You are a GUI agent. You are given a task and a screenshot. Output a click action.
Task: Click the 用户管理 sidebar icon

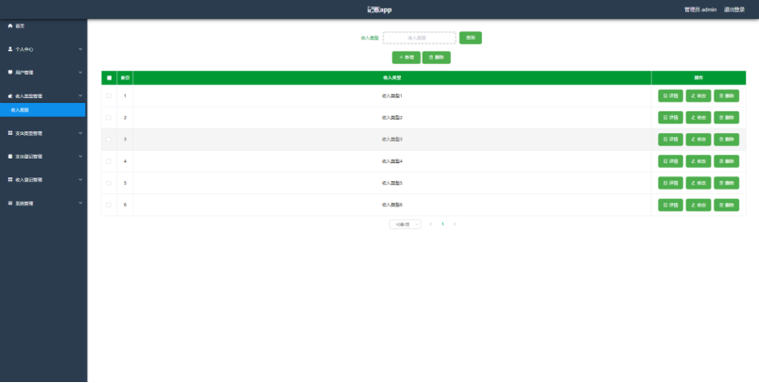point(10,72)
